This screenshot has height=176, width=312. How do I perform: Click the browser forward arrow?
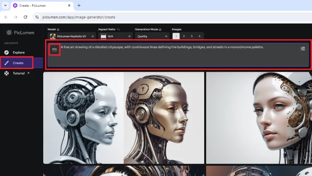(x=16, y=17)
